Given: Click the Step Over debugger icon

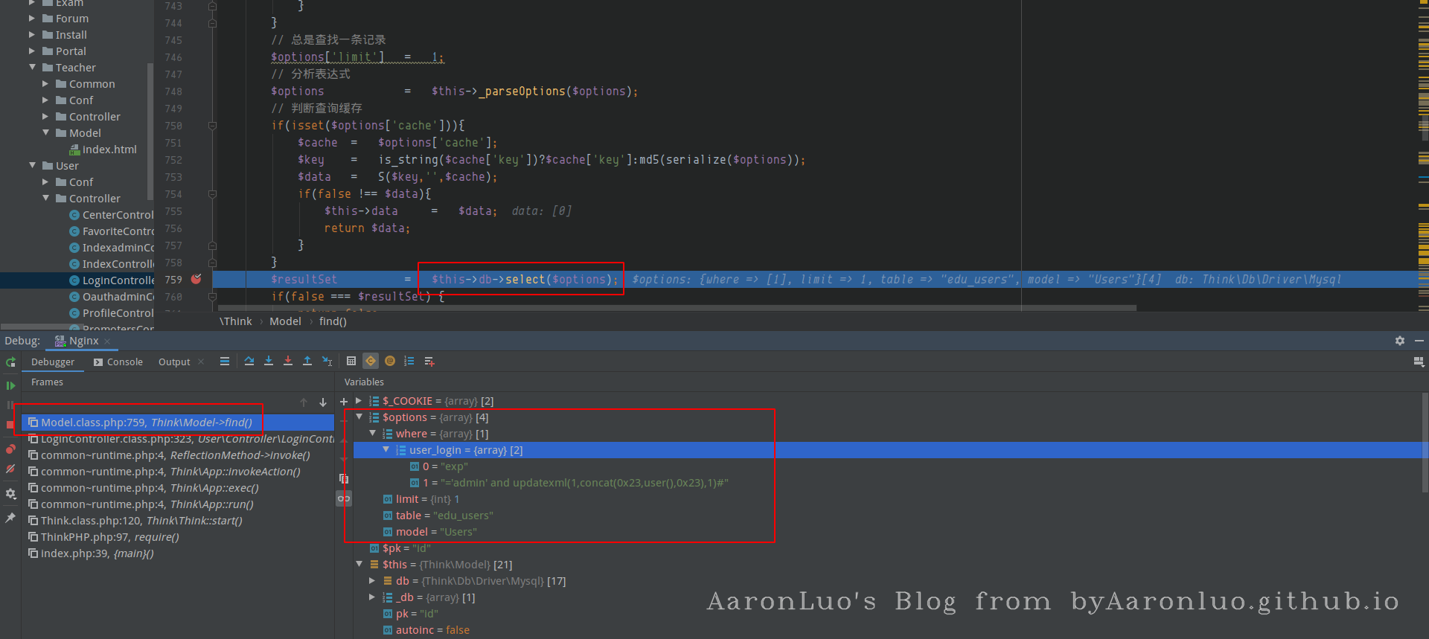Looking at the screenshot, I should click(249, 362).
